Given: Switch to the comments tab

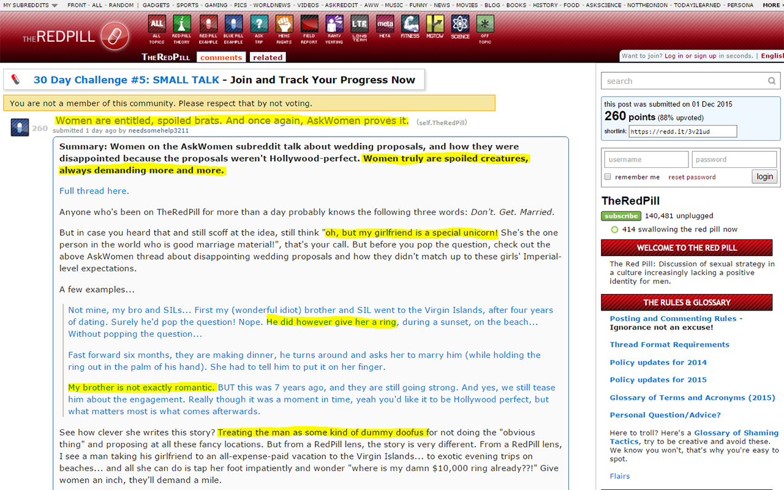Looking at the screenshot, I should point(221,58).
